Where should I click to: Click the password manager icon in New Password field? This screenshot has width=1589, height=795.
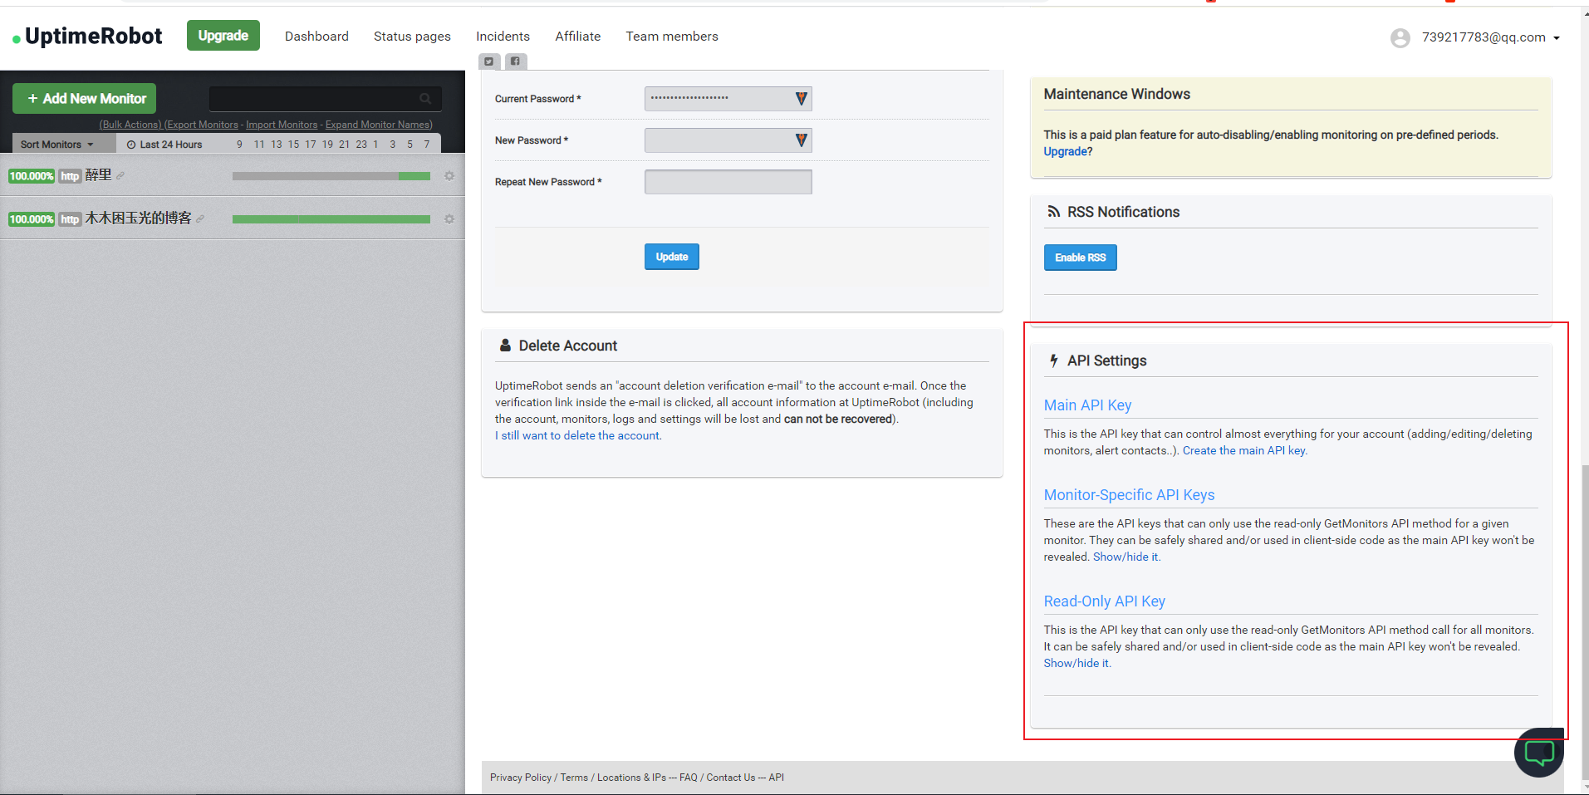coord(801,140)
